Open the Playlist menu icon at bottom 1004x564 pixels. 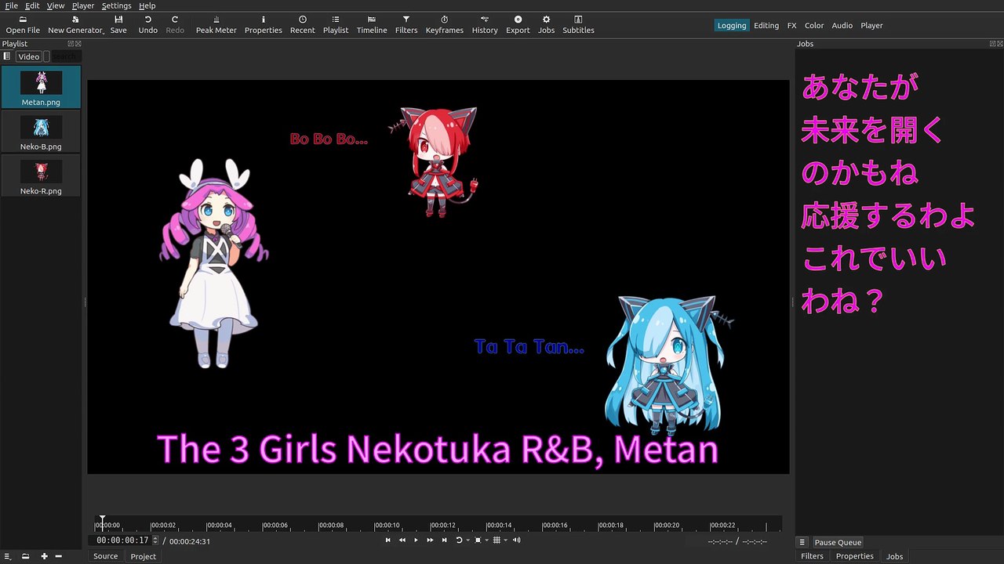[8, 556]
